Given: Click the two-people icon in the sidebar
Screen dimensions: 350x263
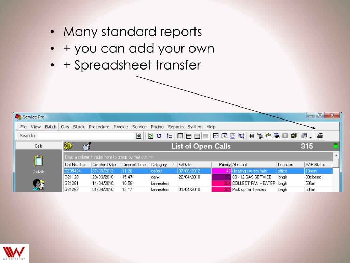Looking at the screenshot, I should (39, 184).
